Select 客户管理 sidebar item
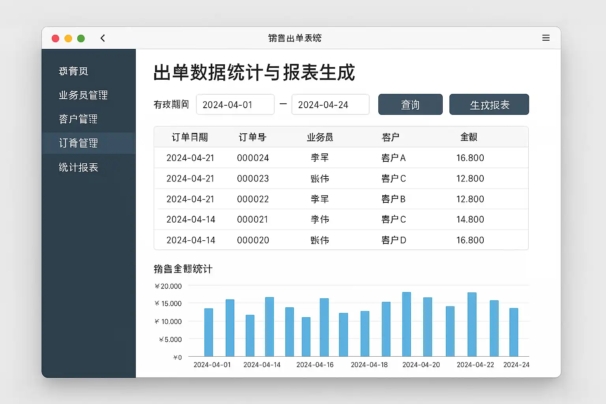Image resolution: width=606 pixels, height=404 pixels. 78,119
